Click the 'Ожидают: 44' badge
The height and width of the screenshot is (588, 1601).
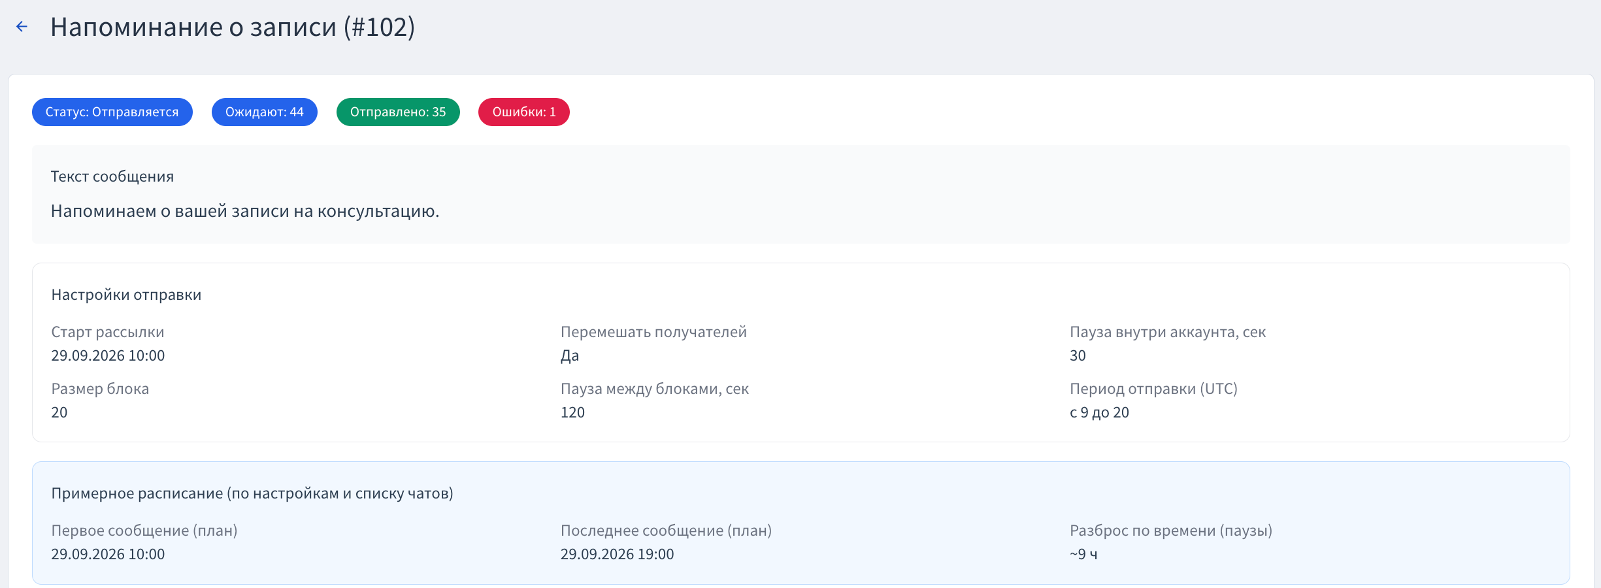click(265, 112)
